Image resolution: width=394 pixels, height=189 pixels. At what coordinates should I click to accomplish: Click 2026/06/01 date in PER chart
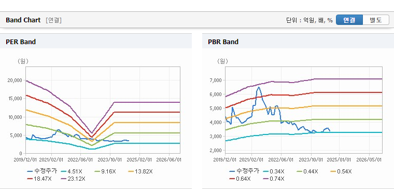[x=169, y=160]
